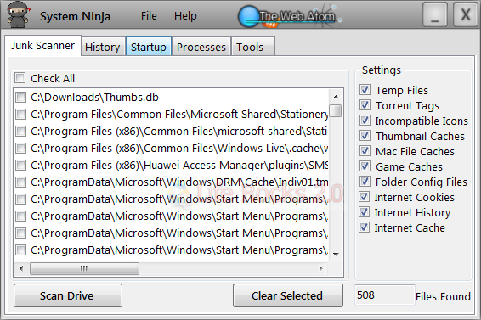Switch to the Tools tab

coord(253,47)
